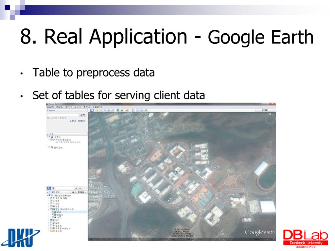Open the History link

(81, 121)
